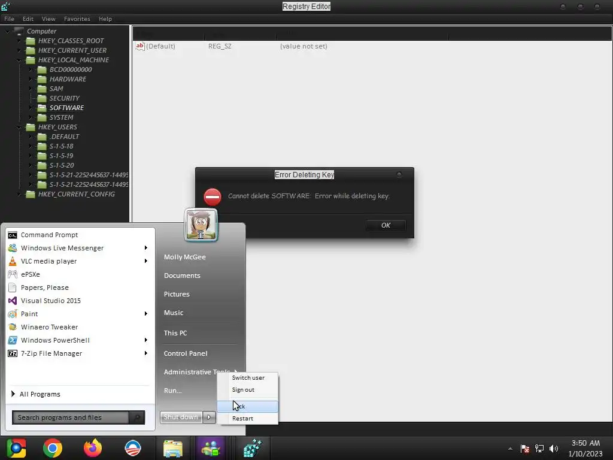Open Run... from Start menu
Screen dimensions: 613x460
173,391
